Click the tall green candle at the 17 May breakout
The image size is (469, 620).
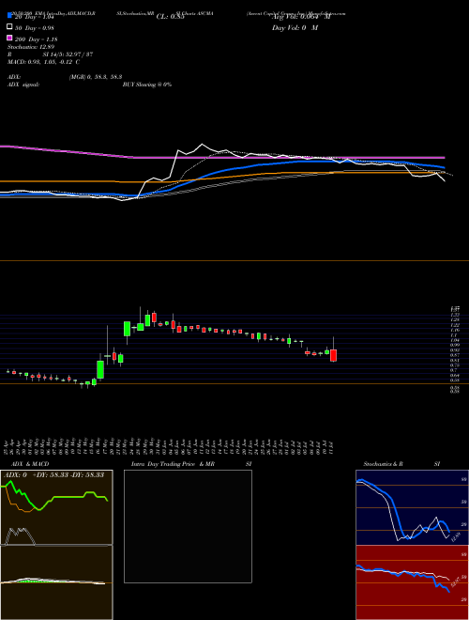[100, 370]
